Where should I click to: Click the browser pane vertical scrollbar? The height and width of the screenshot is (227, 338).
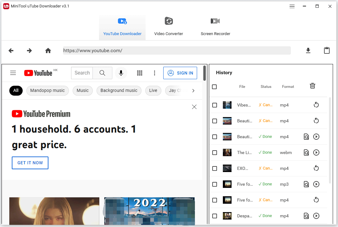click(x=204, y=73)
